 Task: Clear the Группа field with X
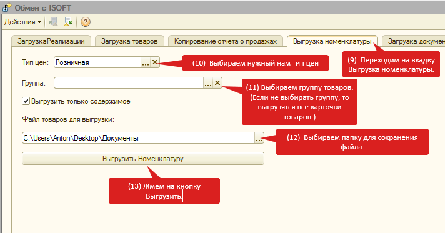[217, 83]
